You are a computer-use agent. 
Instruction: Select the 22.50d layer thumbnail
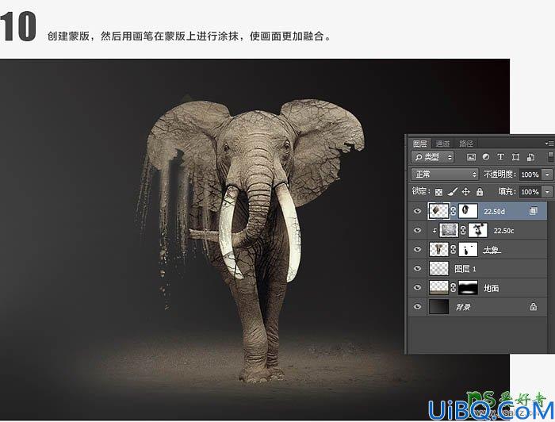(439, 211)
